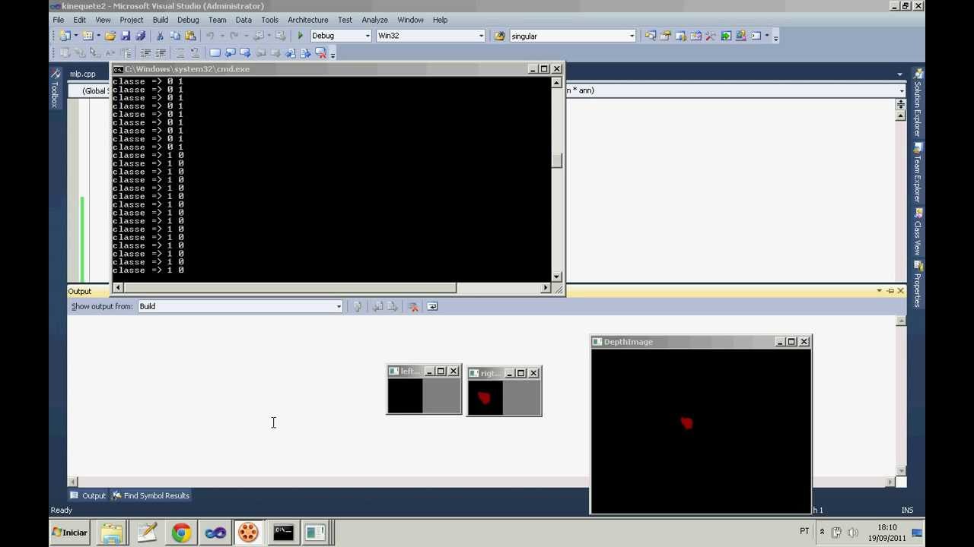Click the Save All icon
This screenshot has width=974, height=547.
click(140, 36)
